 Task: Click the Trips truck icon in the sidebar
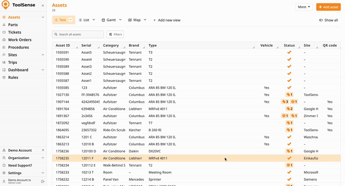point(4,62)
